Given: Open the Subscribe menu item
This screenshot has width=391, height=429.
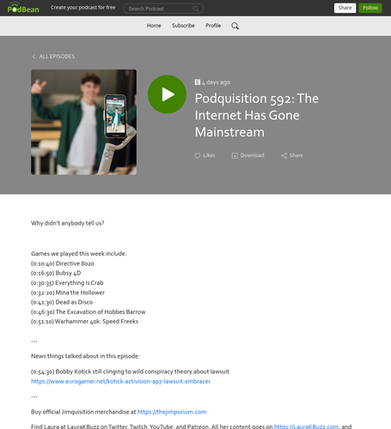Looking at the screenshot, I should 183,26.
